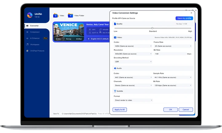Click the Add Video Folder icon
This screenshot has height=133, width=222.
[x=70, y=15]
